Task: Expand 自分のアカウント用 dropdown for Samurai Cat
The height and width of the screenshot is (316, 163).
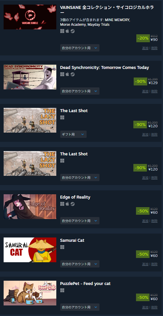Action: [x=80, y=264]
